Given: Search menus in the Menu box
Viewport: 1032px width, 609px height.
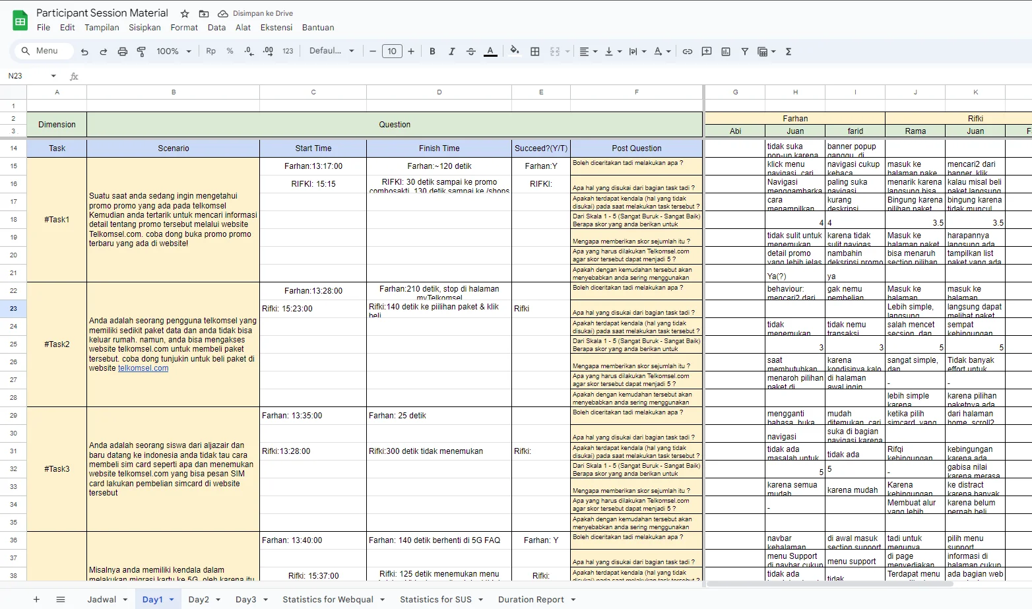Looking at the screenshot, I should click(44, 51).
